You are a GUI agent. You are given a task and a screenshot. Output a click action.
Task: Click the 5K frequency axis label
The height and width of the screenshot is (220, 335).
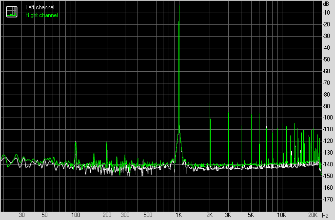251,215
